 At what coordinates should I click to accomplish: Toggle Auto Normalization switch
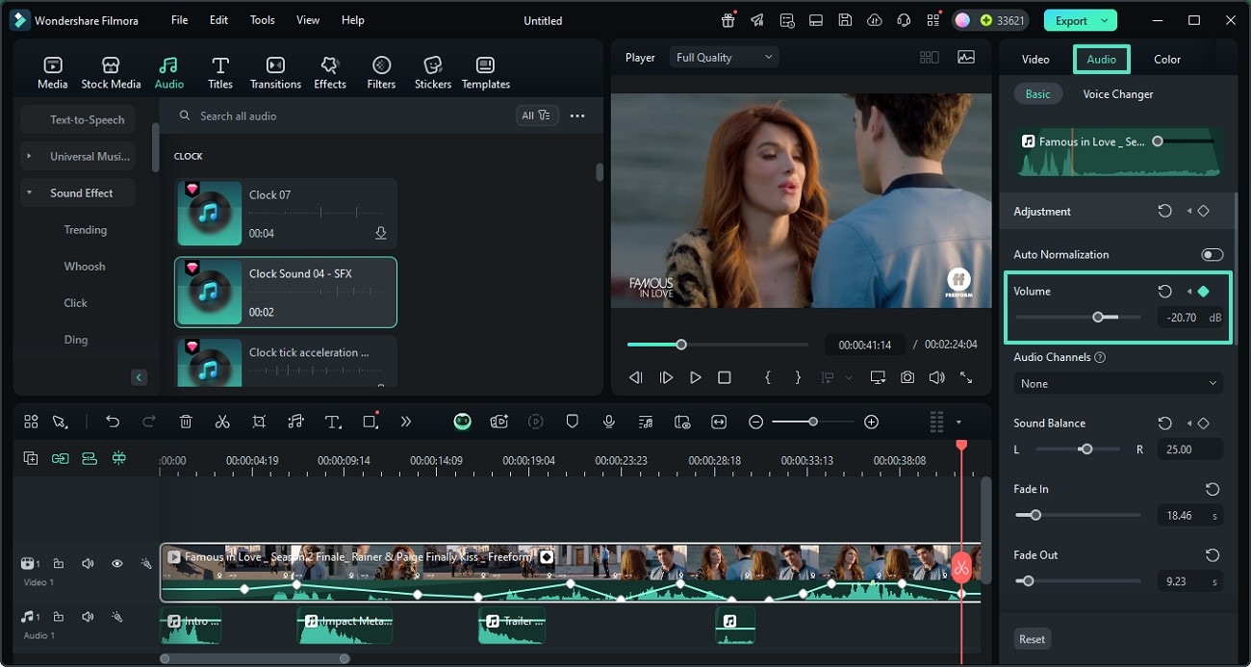coord(1212,255)
